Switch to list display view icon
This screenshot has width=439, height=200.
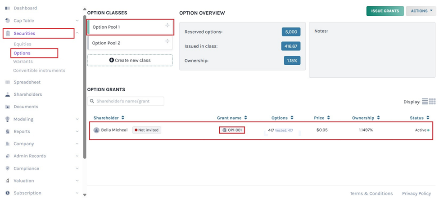425,102
